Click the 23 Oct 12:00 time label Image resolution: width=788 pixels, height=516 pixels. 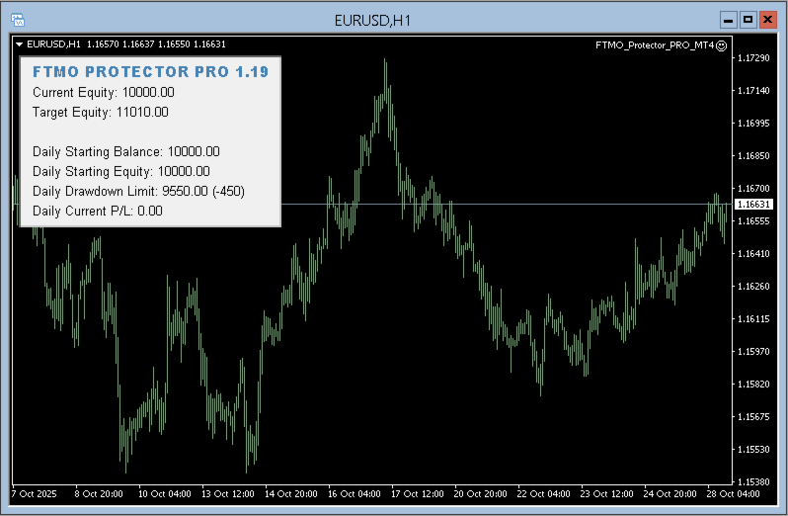click(x=607, y=494)
